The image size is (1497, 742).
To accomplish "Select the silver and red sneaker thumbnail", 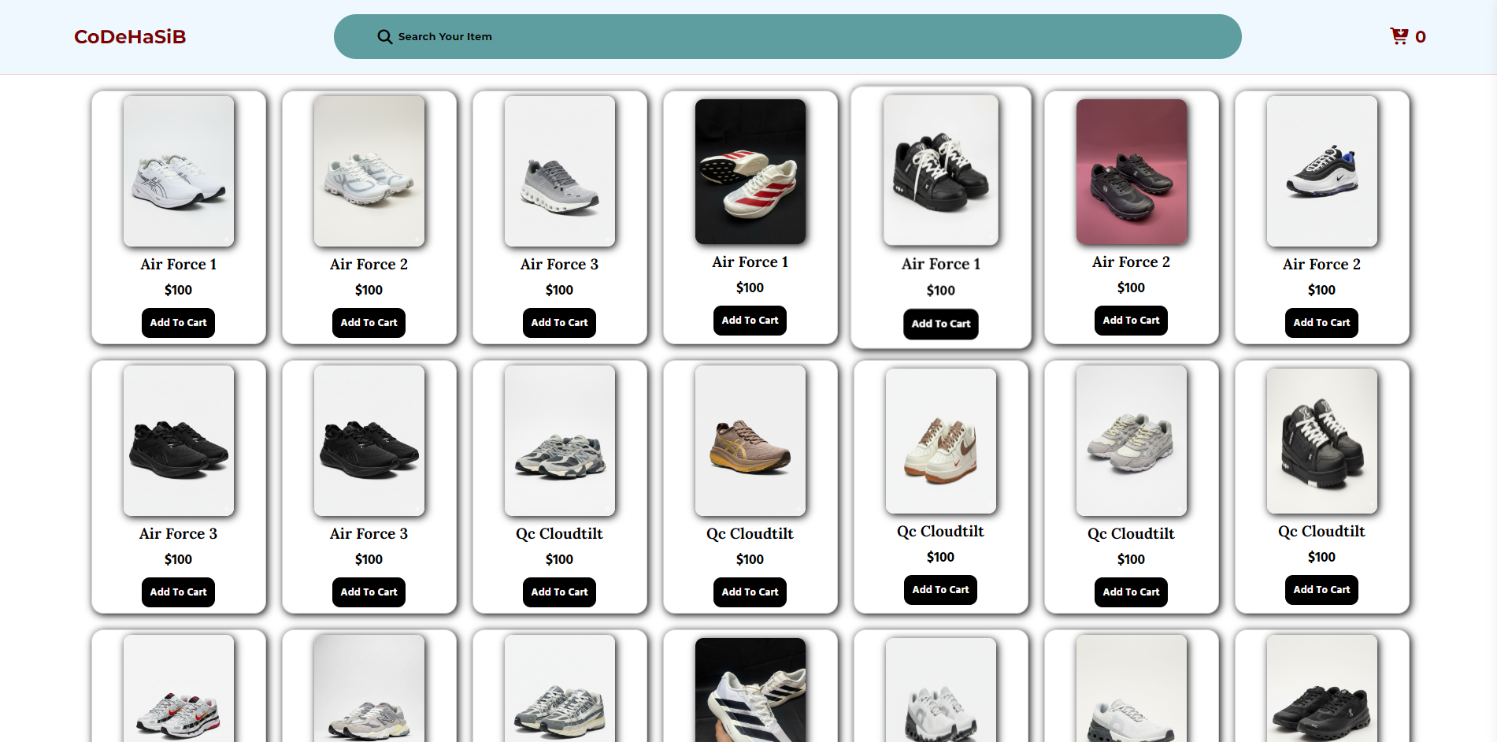I will 179,692.
